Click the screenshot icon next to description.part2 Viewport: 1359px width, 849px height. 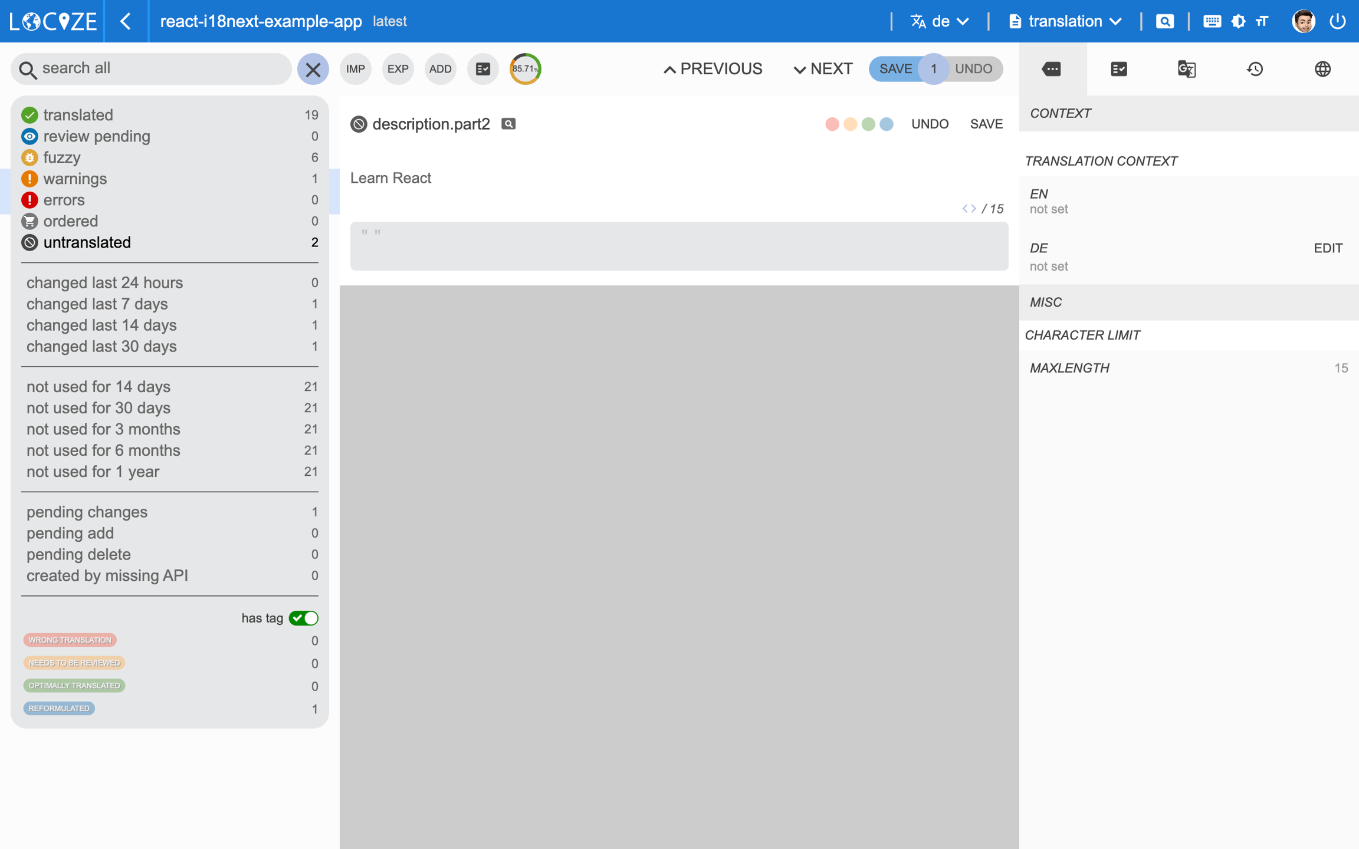508,124
